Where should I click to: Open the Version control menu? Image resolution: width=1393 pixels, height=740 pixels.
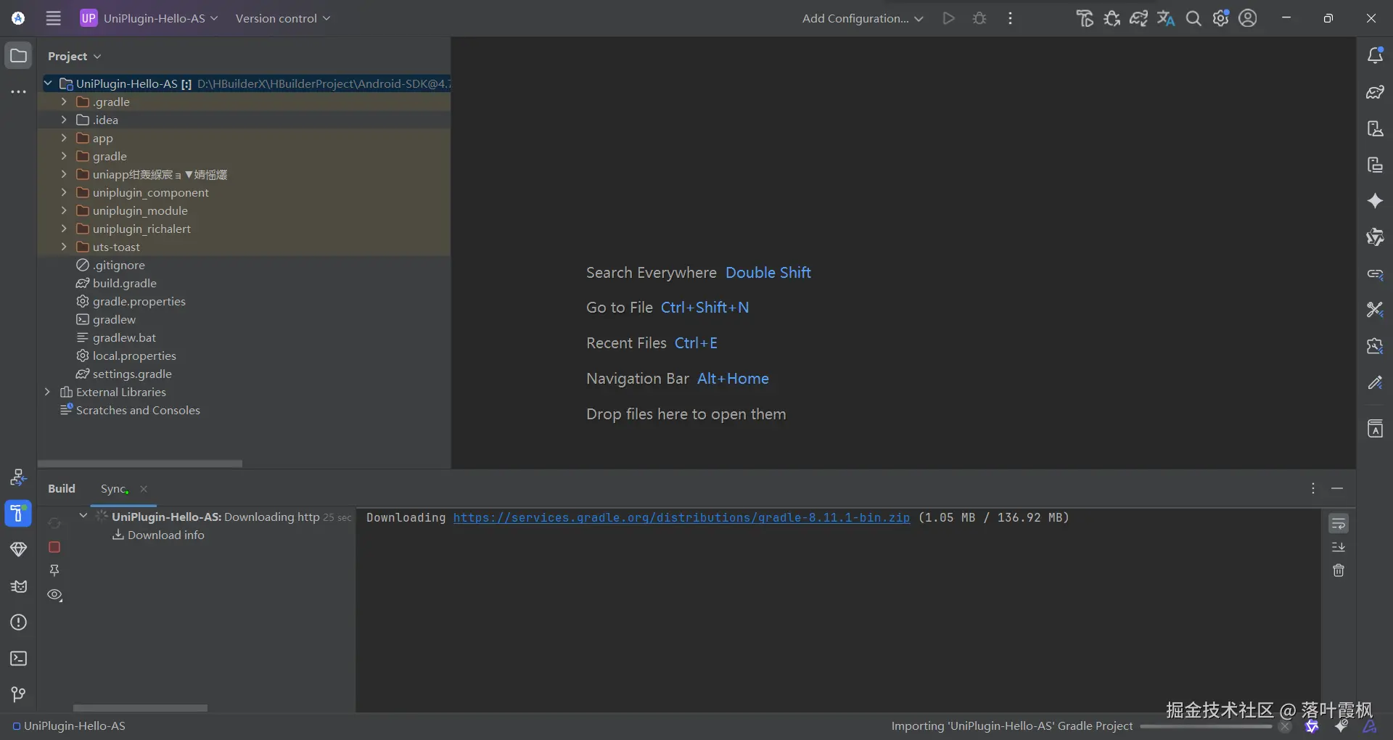click(282, 18)
